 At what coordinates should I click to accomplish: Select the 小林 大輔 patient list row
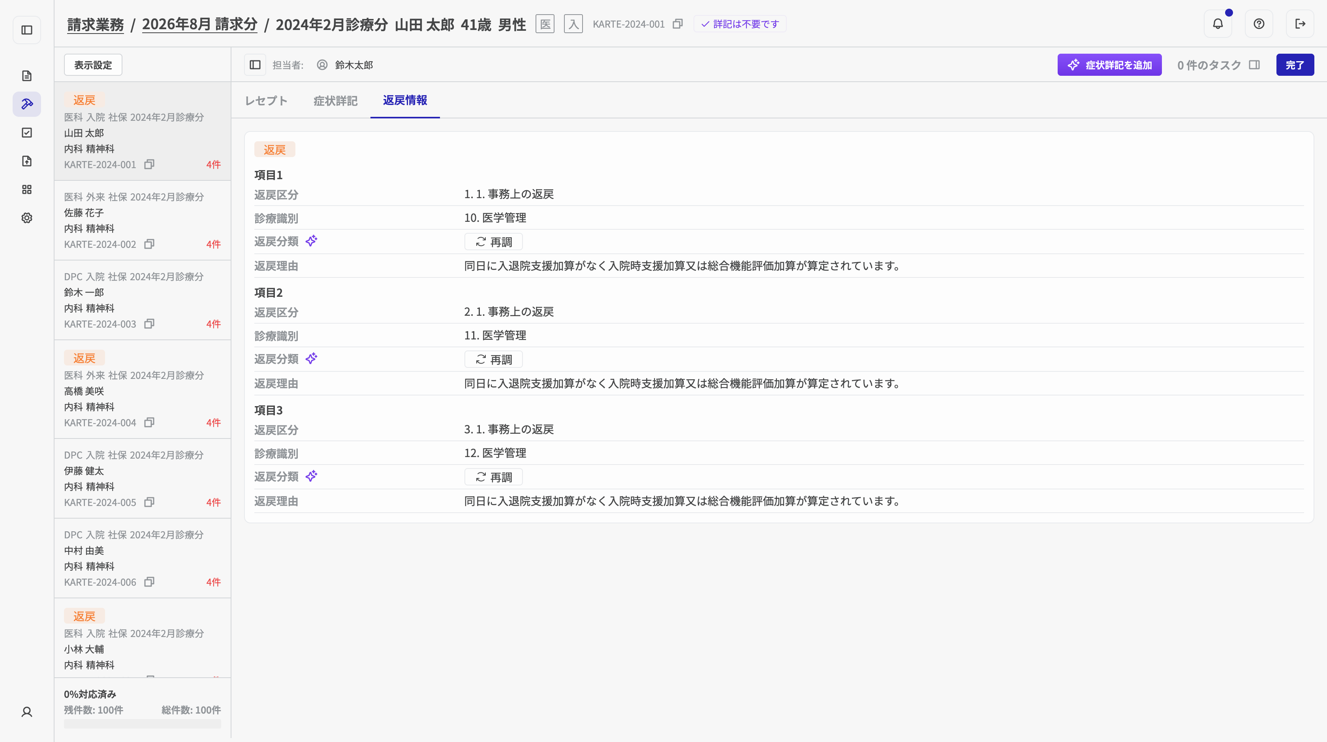tap(143, 638)
